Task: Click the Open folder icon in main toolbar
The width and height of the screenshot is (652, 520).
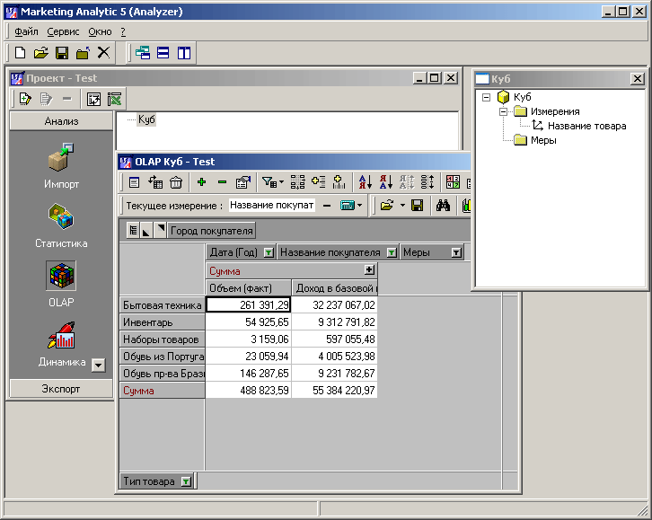Action: click(x=40, y=53)
